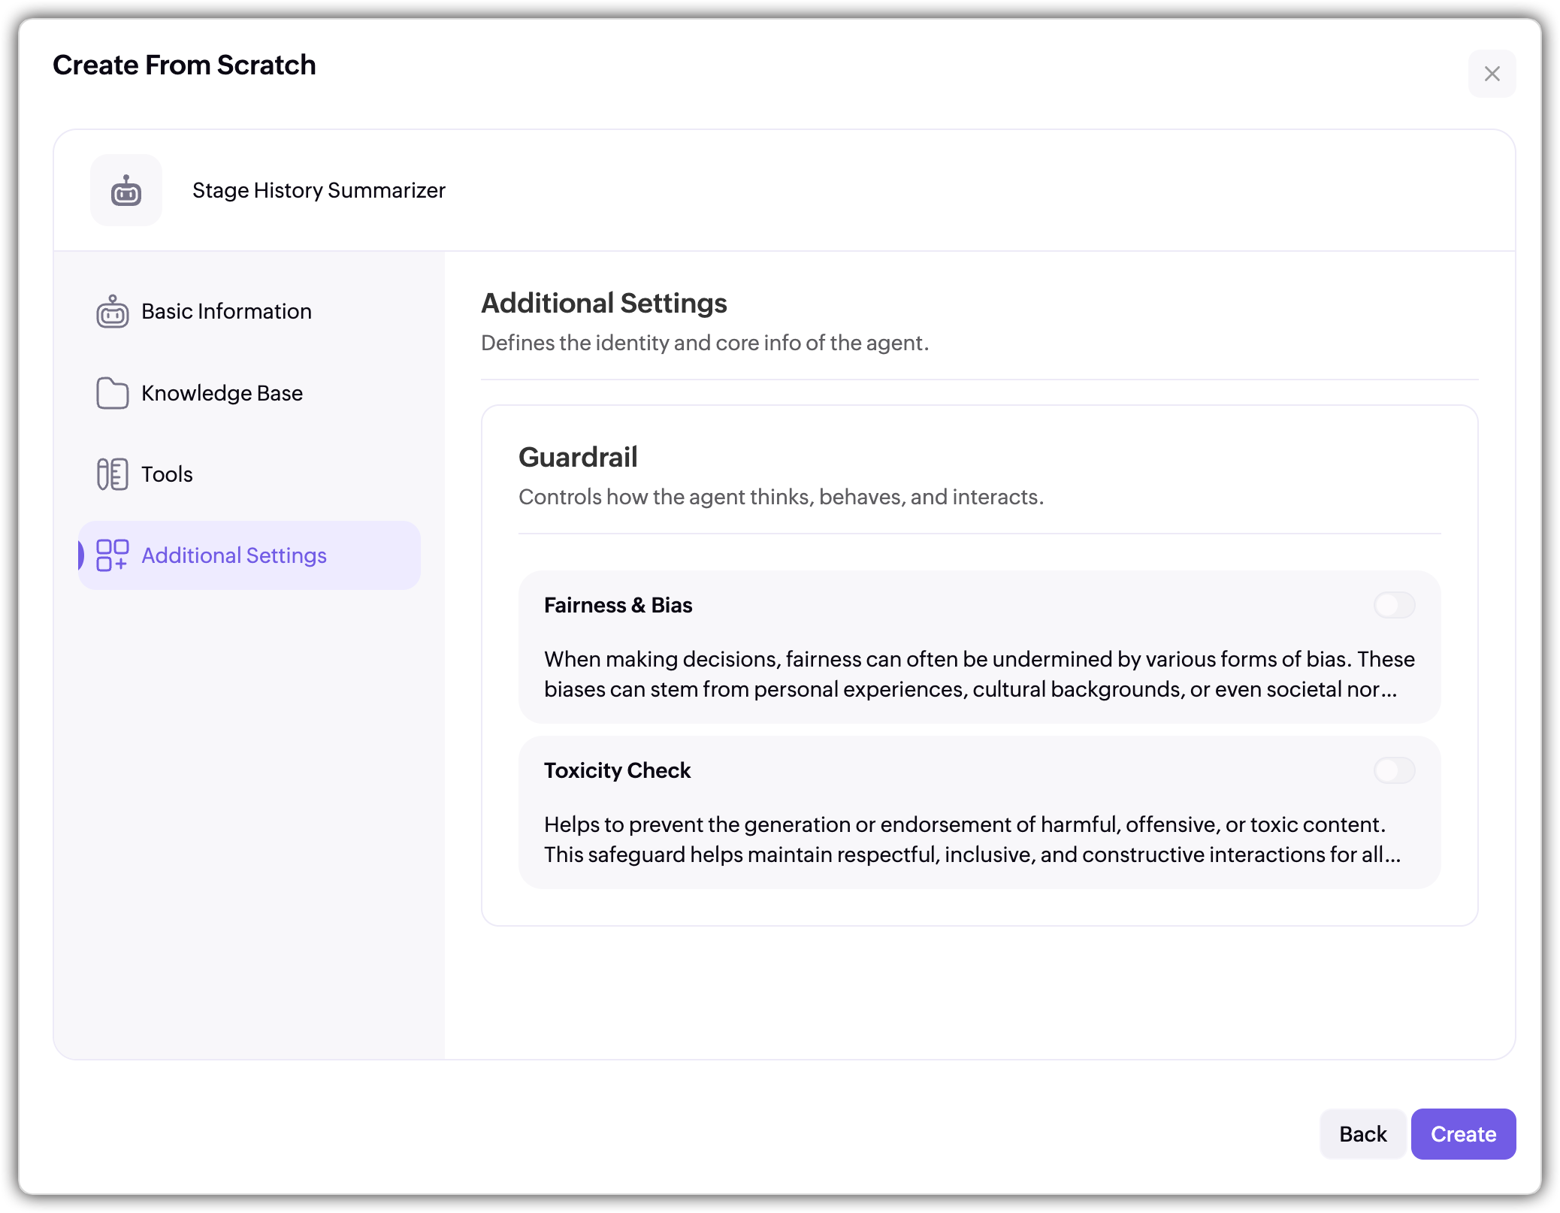Switch to the Knowledge Base section

click(222, 393)
